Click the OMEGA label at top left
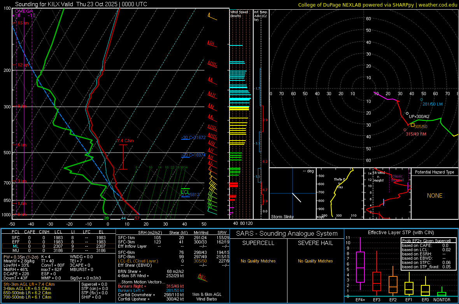This screenshot has height=304, width=459. coord(24,11)
